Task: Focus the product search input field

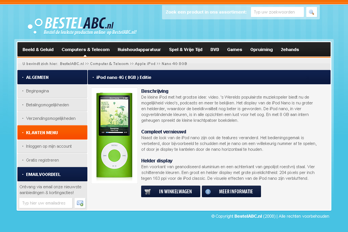Action: point(277,12)
